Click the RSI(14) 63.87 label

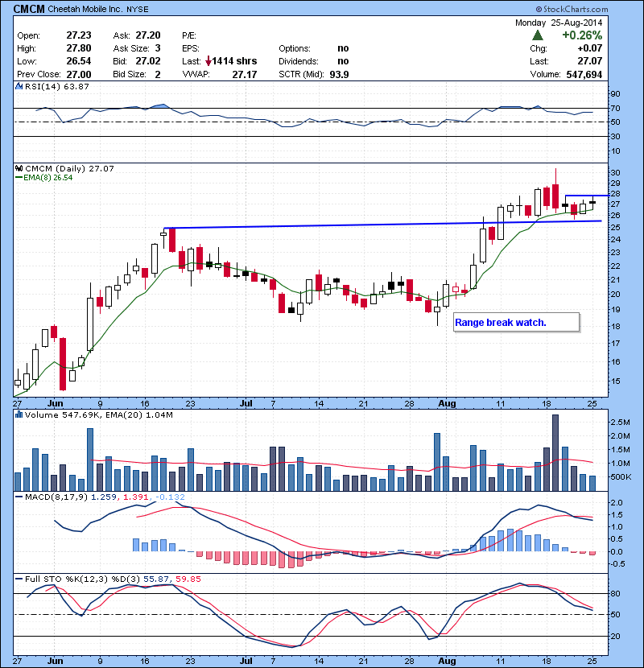click(57, 86)
